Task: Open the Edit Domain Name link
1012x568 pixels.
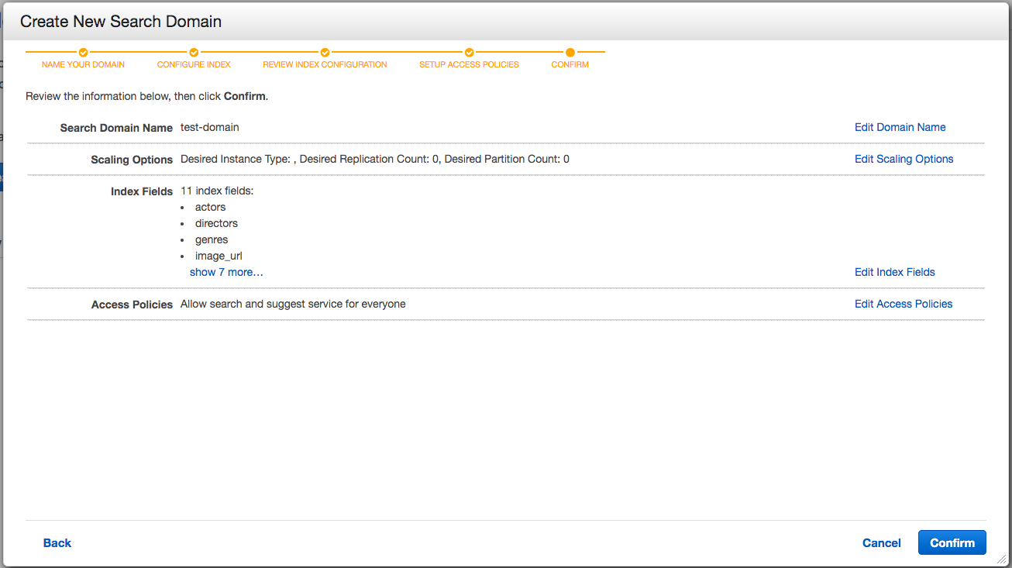Action: point(900,127)
